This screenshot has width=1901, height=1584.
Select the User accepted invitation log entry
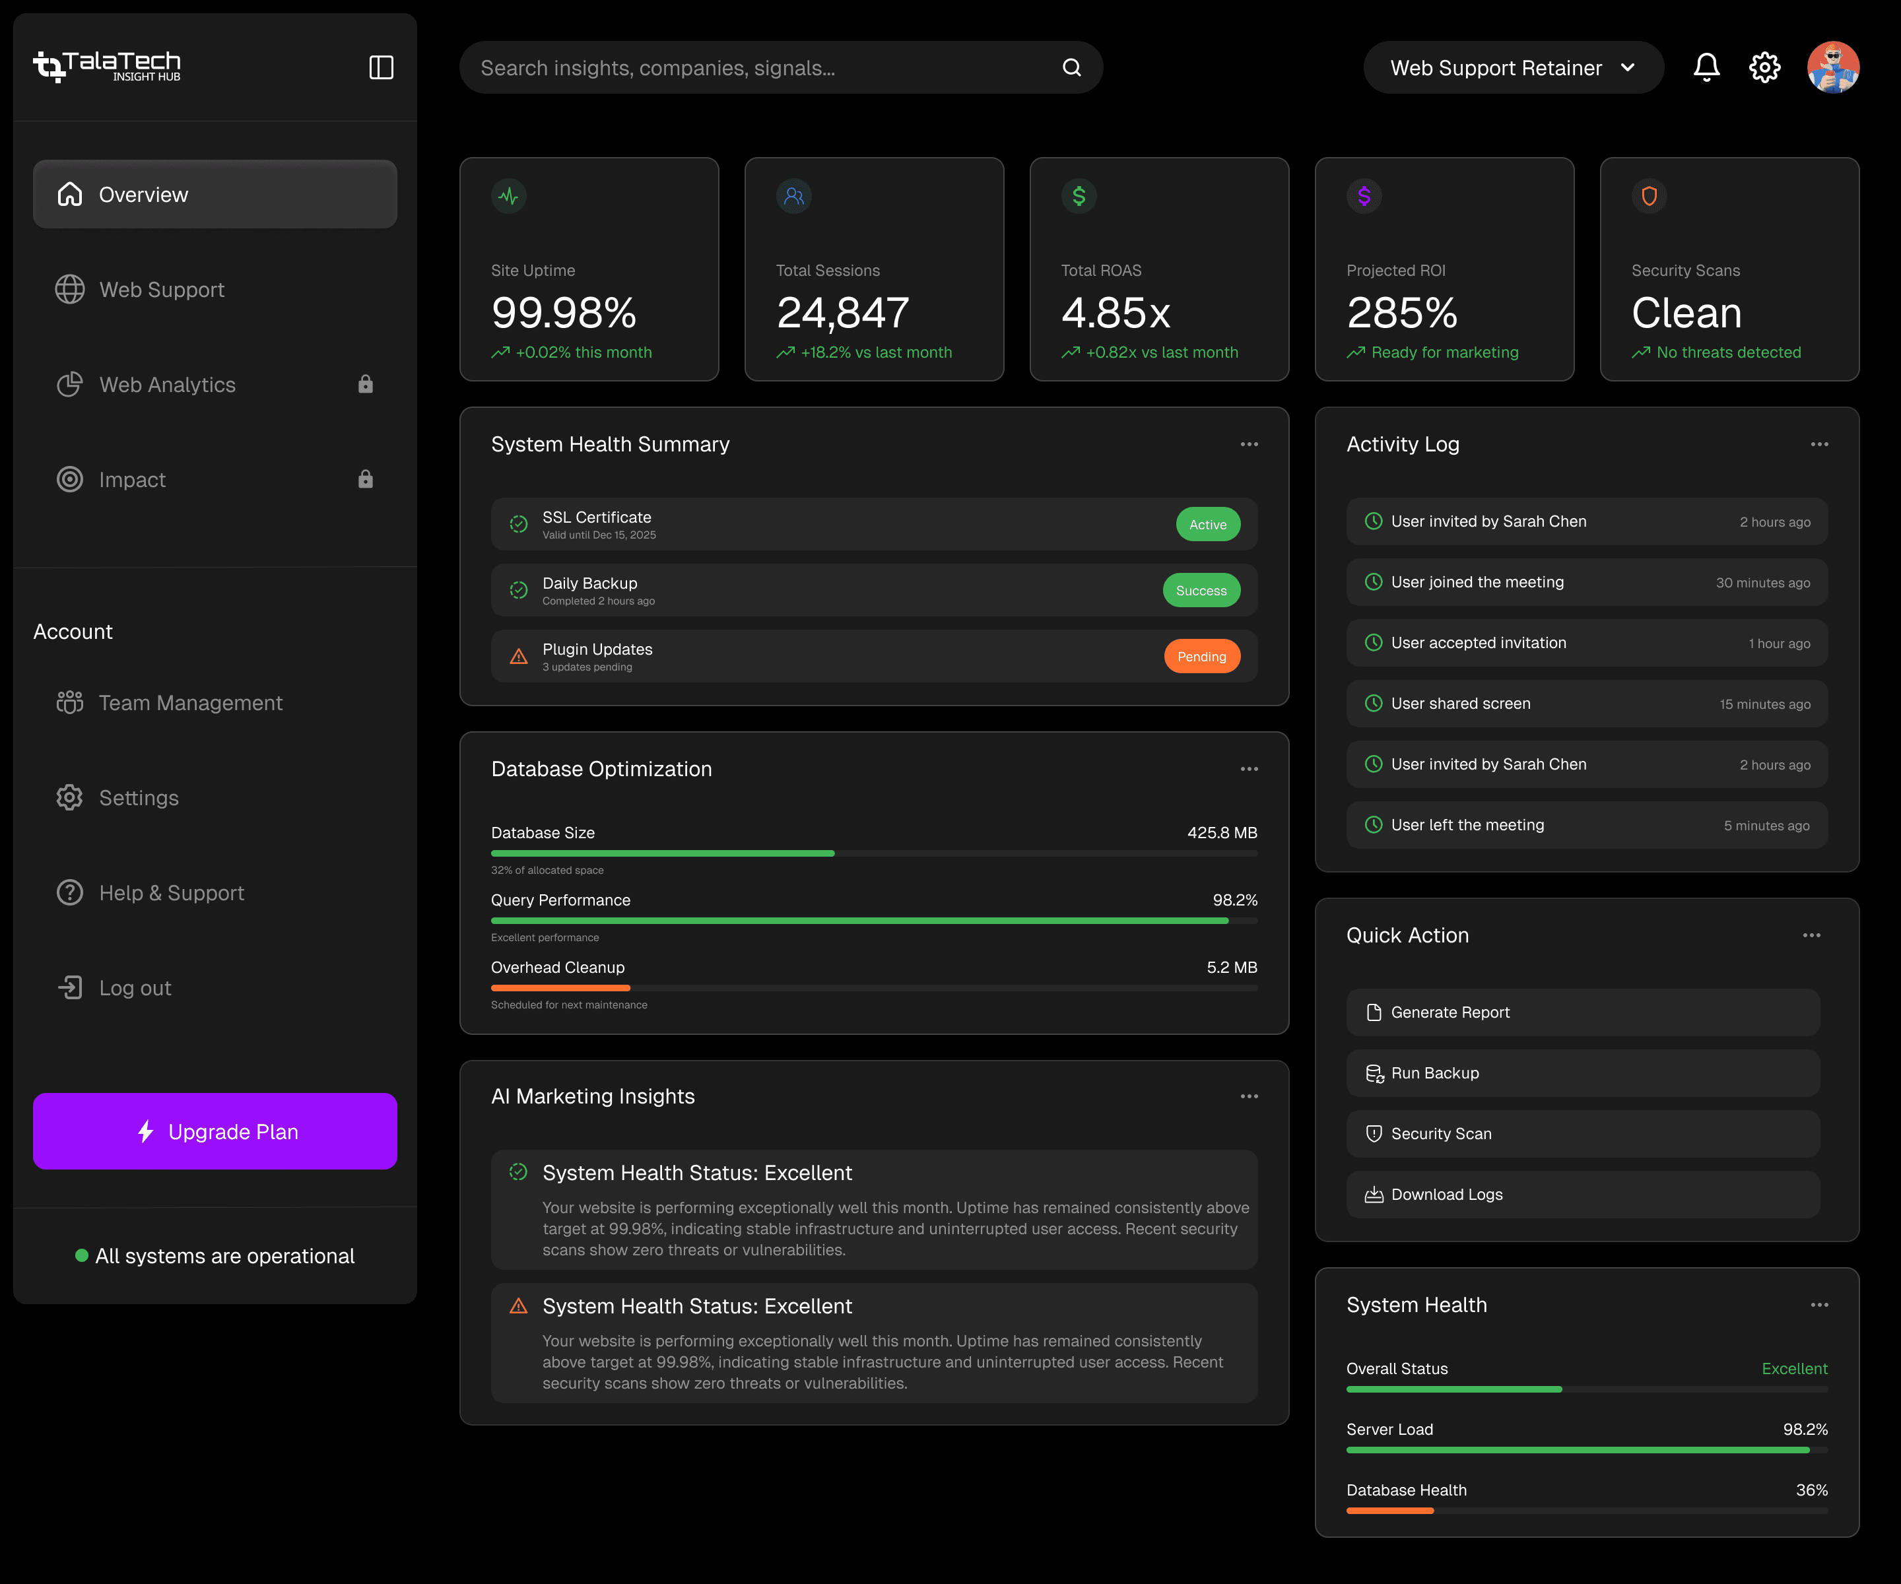pos(1587,643)
